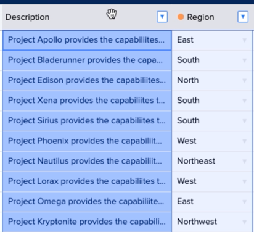Click the Region column header label
The height and width of the screenshot is (232, 254).
click(200, 17)
